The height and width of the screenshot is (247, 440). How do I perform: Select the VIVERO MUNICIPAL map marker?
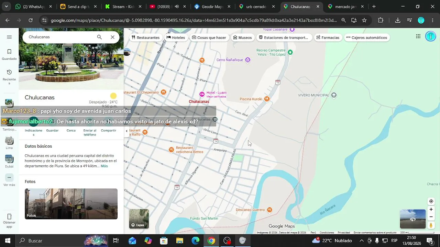(333, 95)
